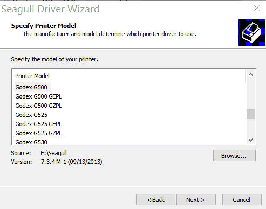Close the Seagull Driver Wizard window
Image resolution: width=266 pixels, height=209 pixels.
(257, 8)
